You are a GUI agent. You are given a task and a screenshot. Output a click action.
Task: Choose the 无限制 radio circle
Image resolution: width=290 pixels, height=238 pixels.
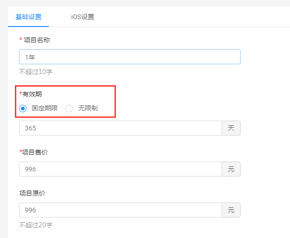click(x=69, y=109)
